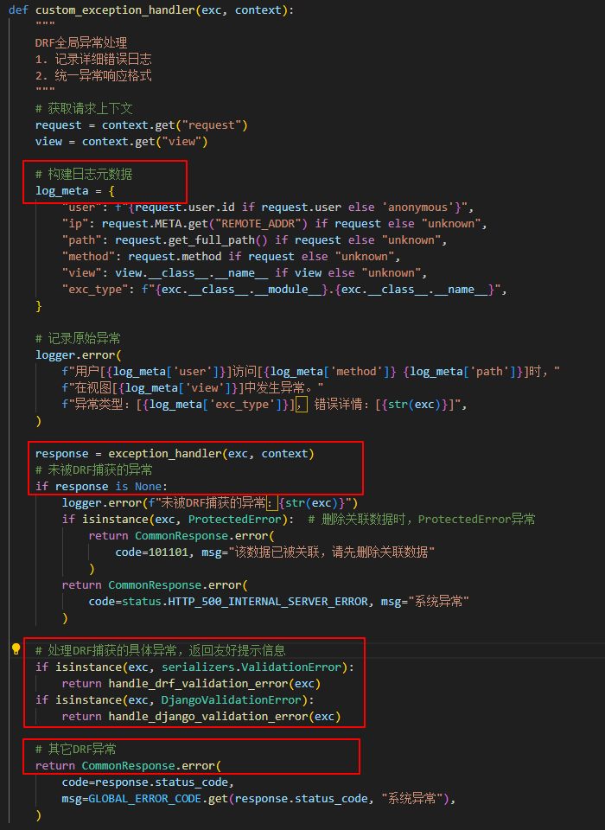This screenshot has height=830, width=605.
Task: Select the "REMOTE_ADDR" string literal
Action: [x=266, y=224]
